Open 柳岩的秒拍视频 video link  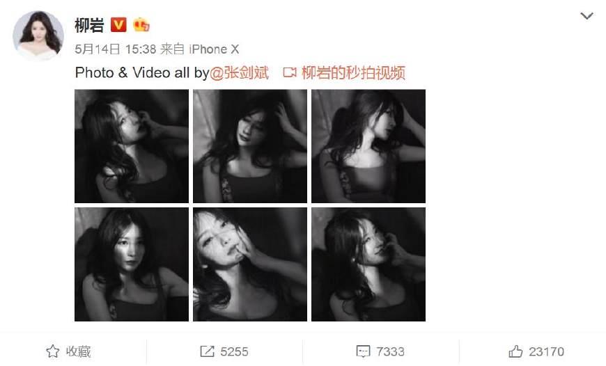click(x=353, y=72)
